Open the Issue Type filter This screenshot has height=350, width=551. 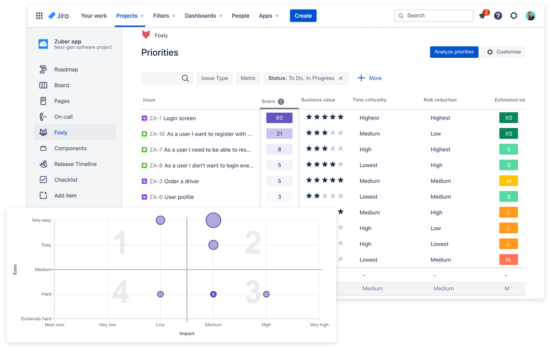(215, 78)
